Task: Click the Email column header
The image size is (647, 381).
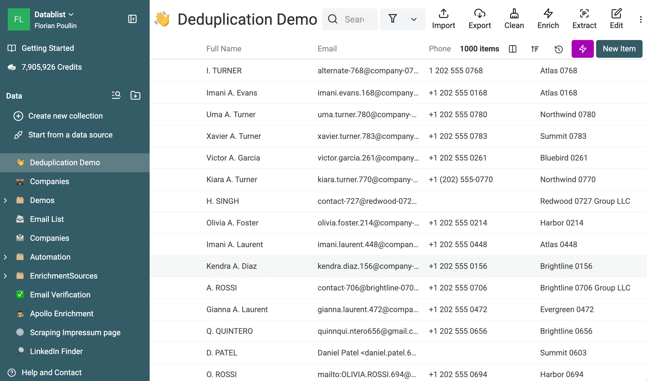Action: click(327, 49)
